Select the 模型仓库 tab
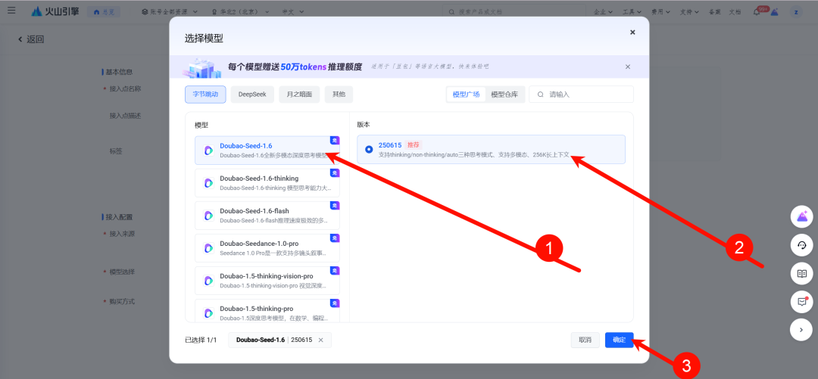 [504, 95]
